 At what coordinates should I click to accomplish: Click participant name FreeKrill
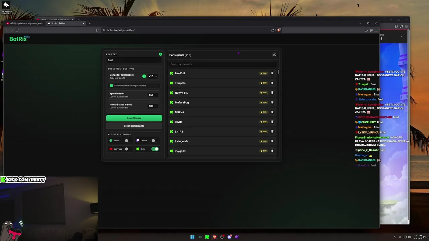(180, 73)
